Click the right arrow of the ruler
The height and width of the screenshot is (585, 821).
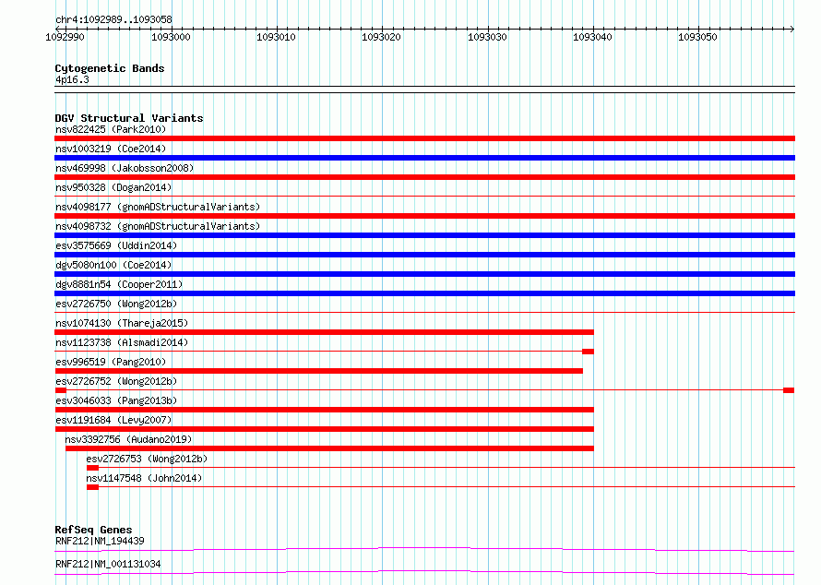click(792, 29)
